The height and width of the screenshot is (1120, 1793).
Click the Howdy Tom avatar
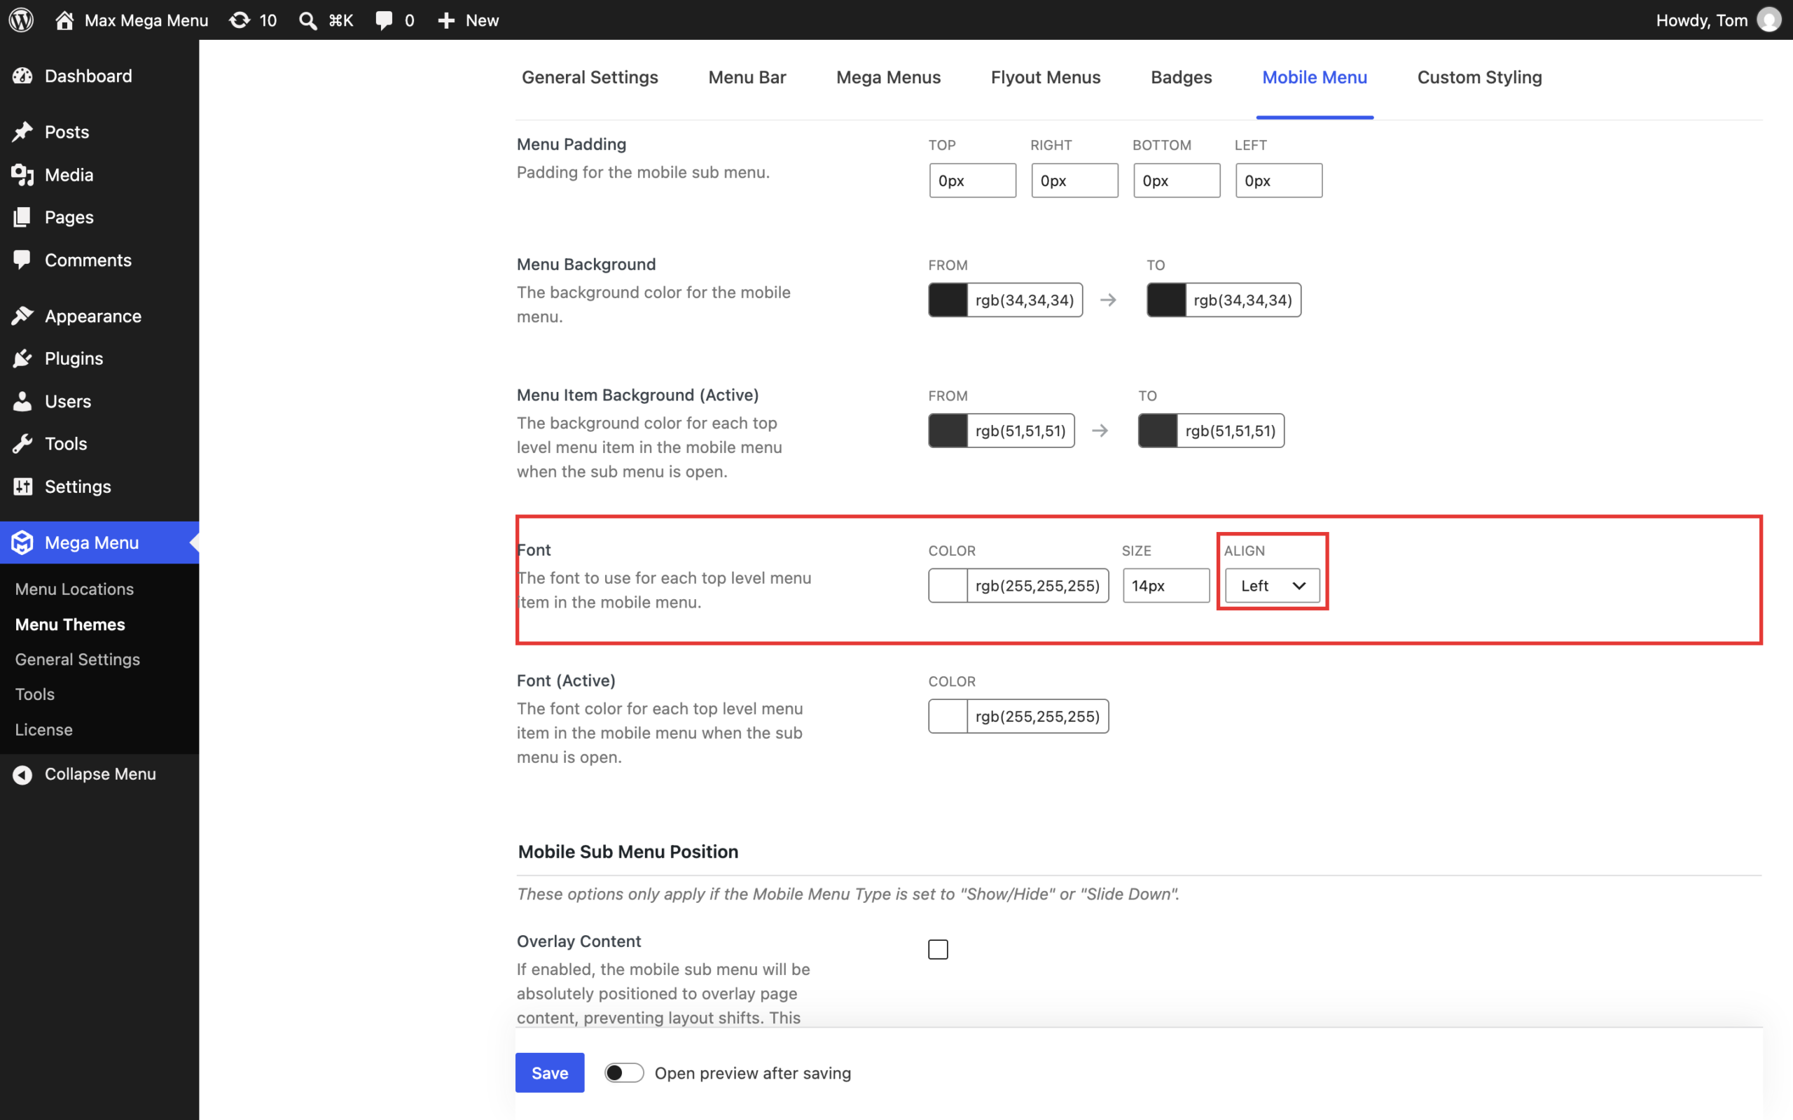(1769, 20)
